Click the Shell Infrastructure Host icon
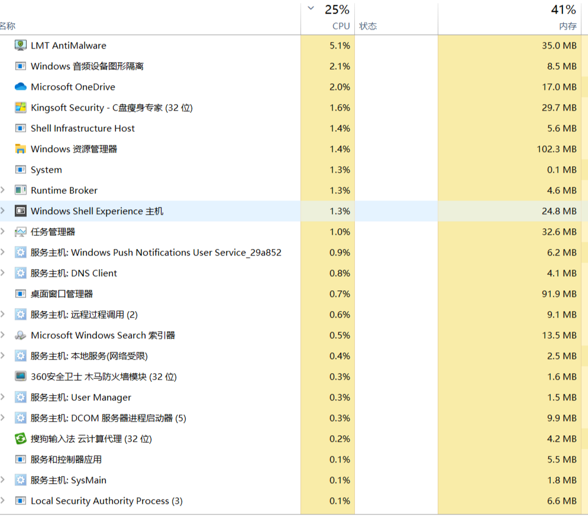Image resolution: width=588 pixels, height=518 pixels. [x=21, y=128]
